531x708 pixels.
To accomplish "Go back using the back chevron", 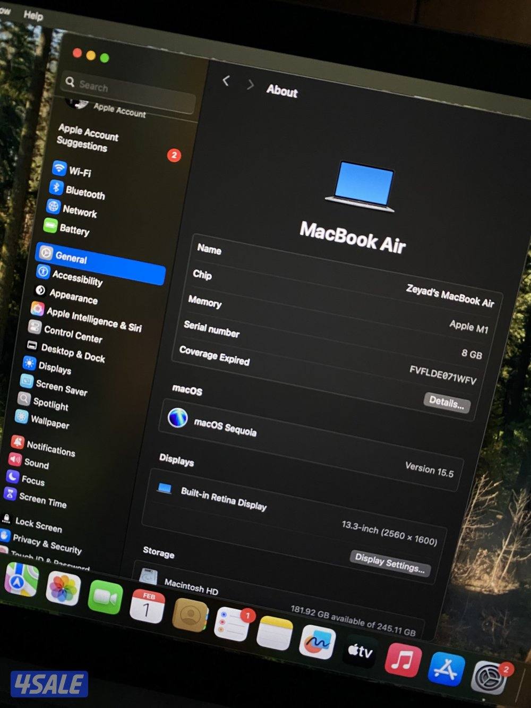I will 226,81.
